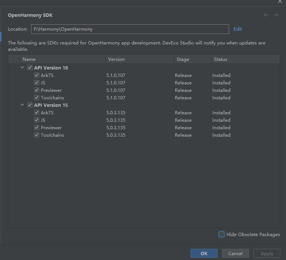Click JS label under API Version 15
The height and width of the screenshot is (260, 286).
coord(43,120)
